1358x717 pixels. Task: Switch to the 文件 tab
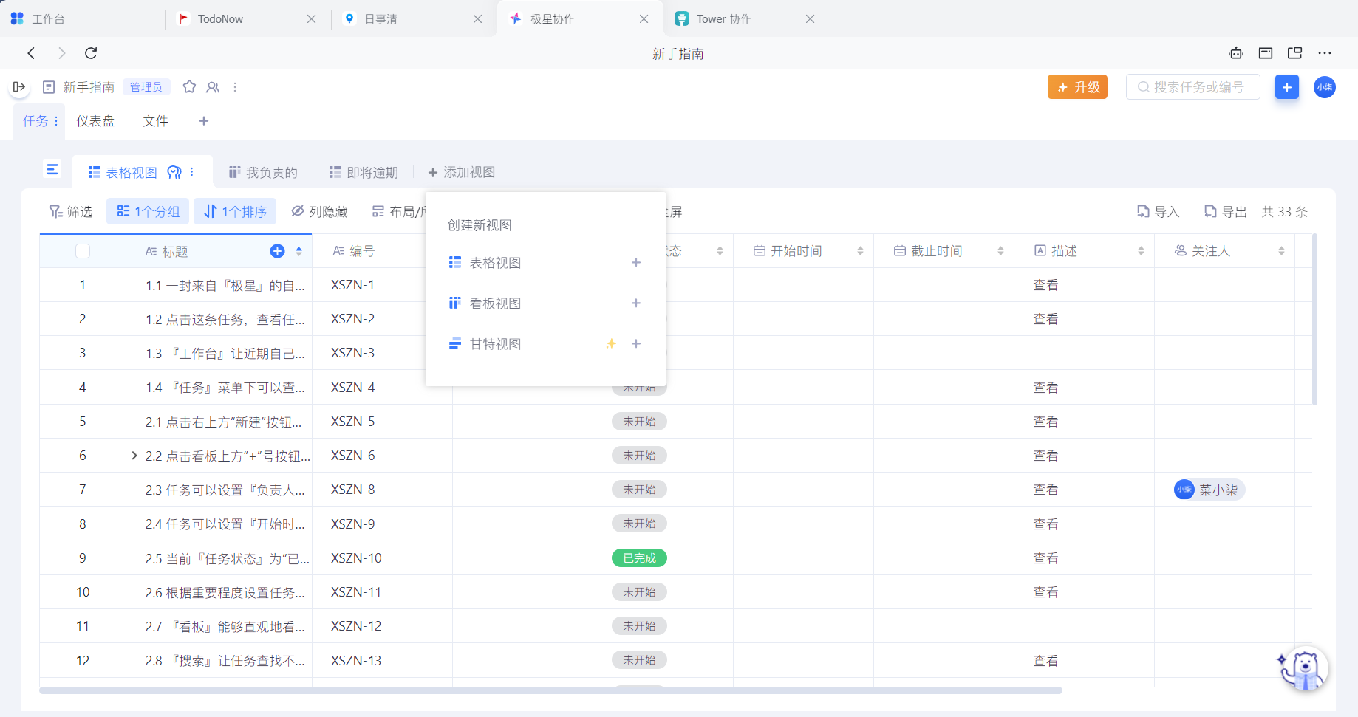tap(155, 121)
